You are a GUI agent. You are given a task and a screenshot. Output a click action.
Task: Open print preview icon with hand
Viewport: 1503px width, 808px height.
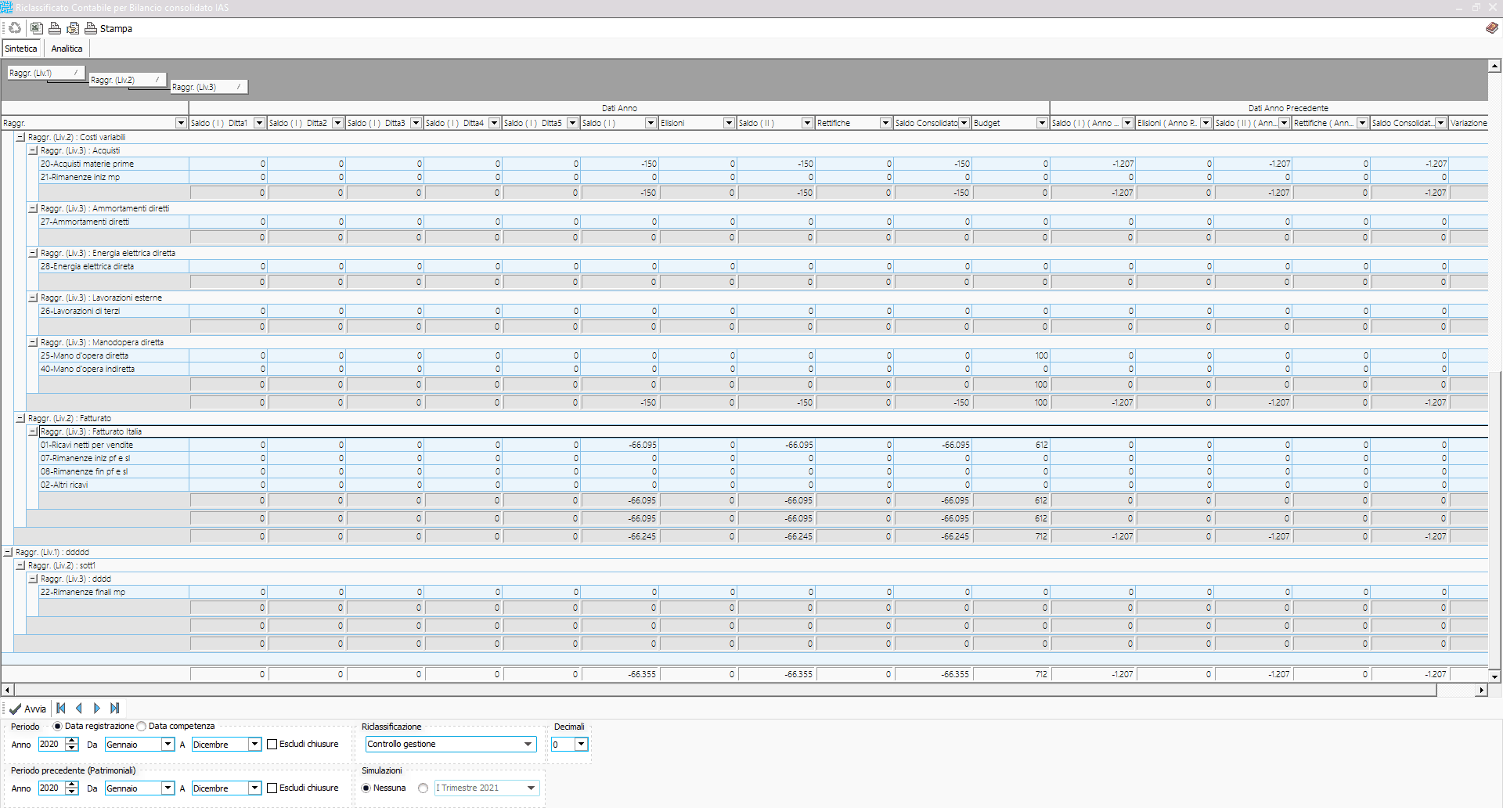(73, 28)
